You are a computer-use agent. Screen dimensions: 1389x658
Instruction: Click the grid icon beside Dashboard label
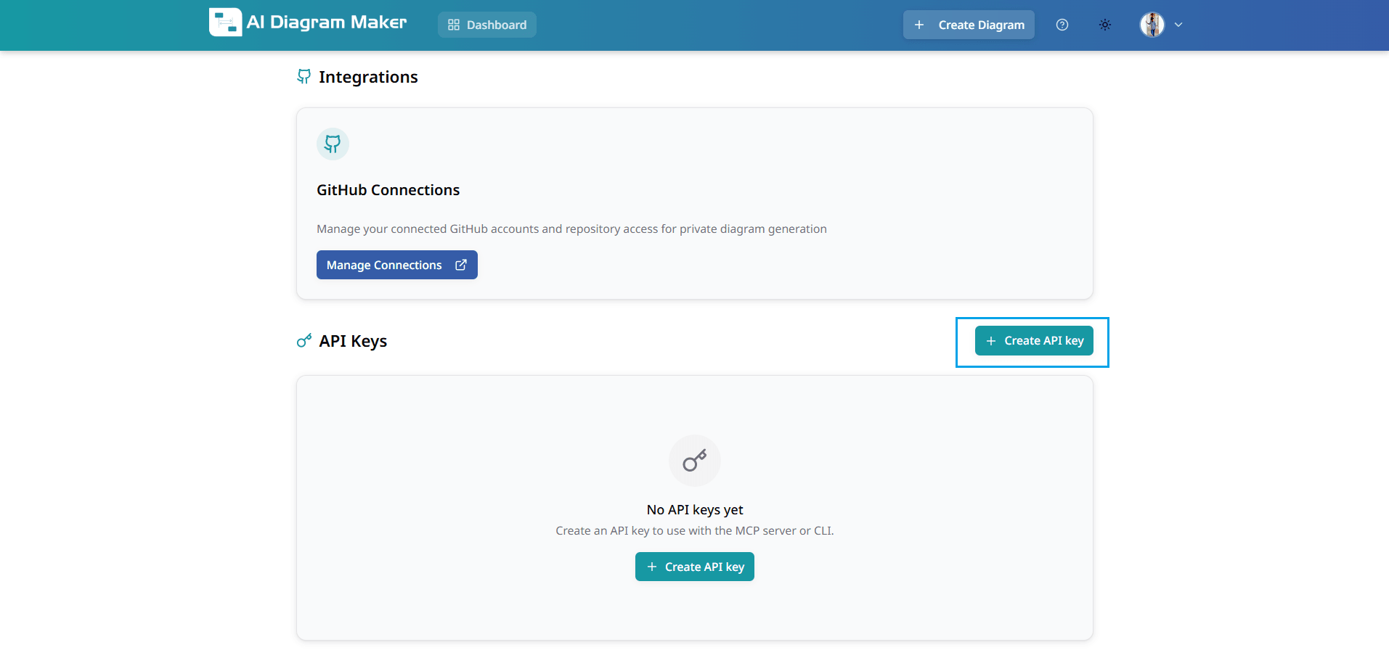[x=453, y=24]
